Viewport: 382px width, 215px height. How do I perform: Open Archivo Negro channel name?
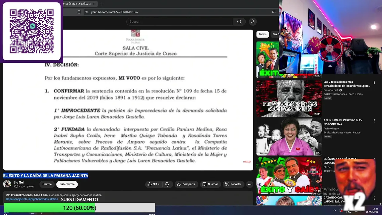click(x=331, y=128)
